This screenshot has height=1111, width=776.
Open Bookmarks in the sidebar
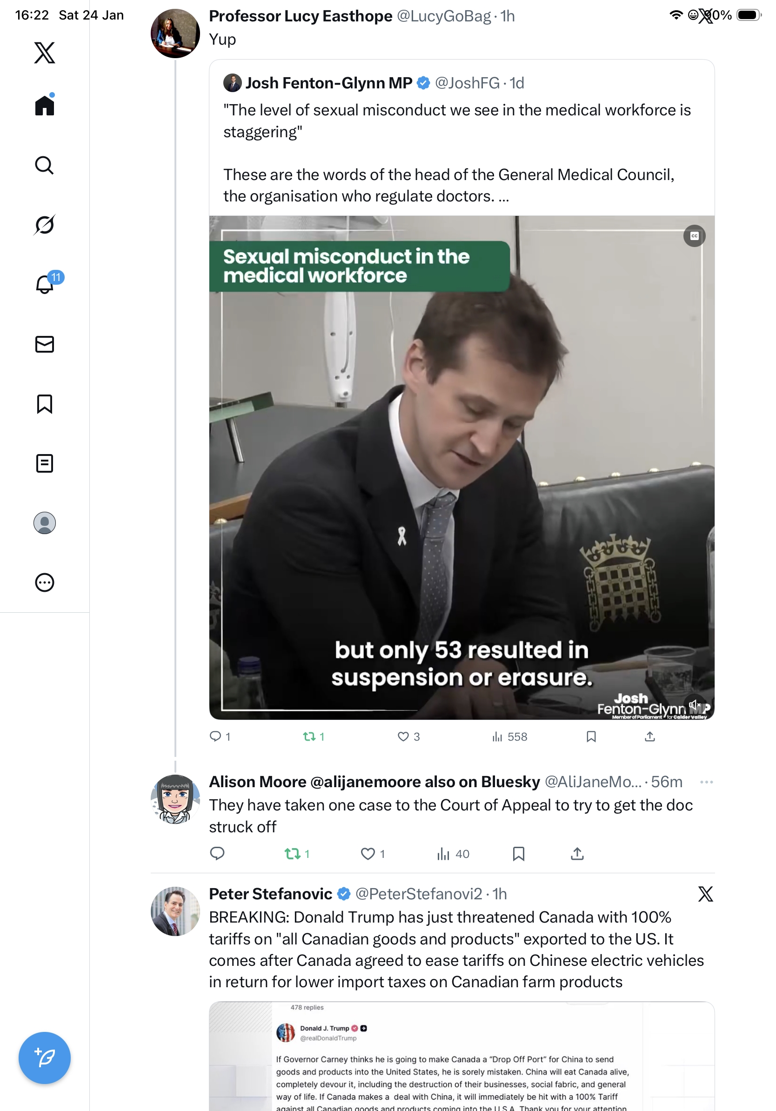coord(45,403)
